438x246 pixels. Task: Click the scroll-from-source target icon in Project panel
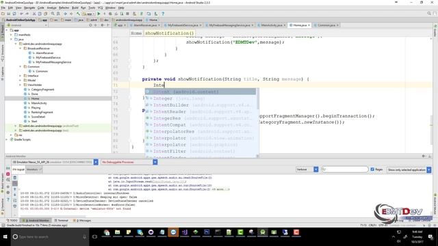click(90, 25)
